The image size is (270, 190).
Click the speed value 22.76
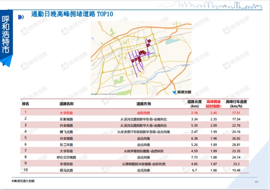coord(236,126)
